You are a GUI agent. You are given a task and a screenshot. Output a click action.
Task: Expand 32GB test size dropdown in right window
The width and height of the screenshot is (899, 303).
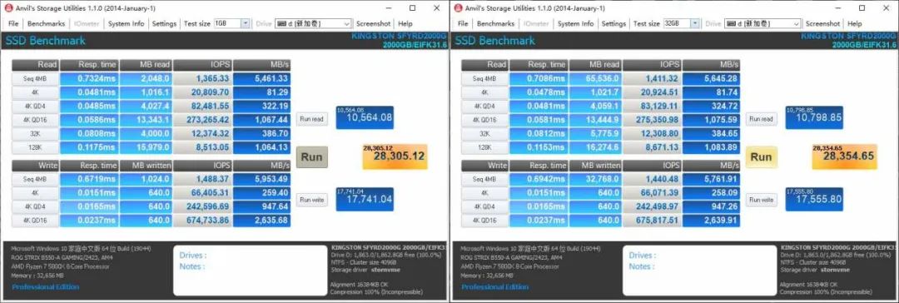(x=695, y=23)
